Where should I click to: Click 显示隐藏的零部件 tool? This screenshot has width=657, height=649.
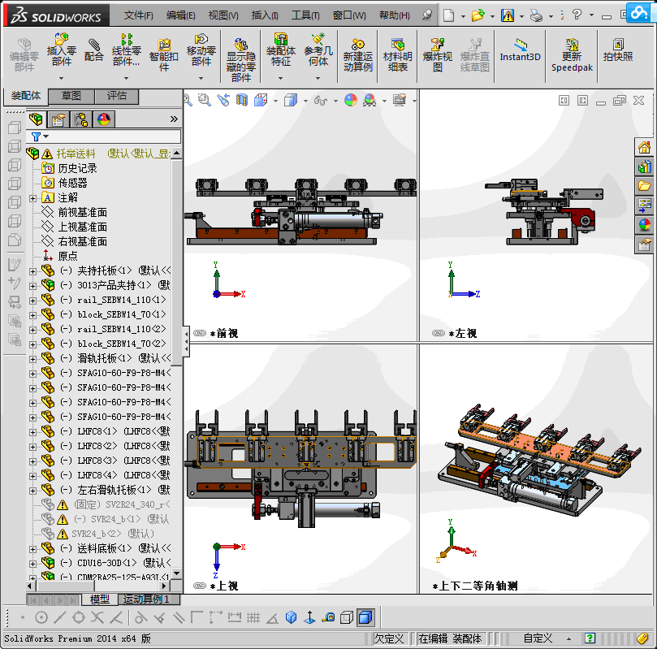coord(241,58)
